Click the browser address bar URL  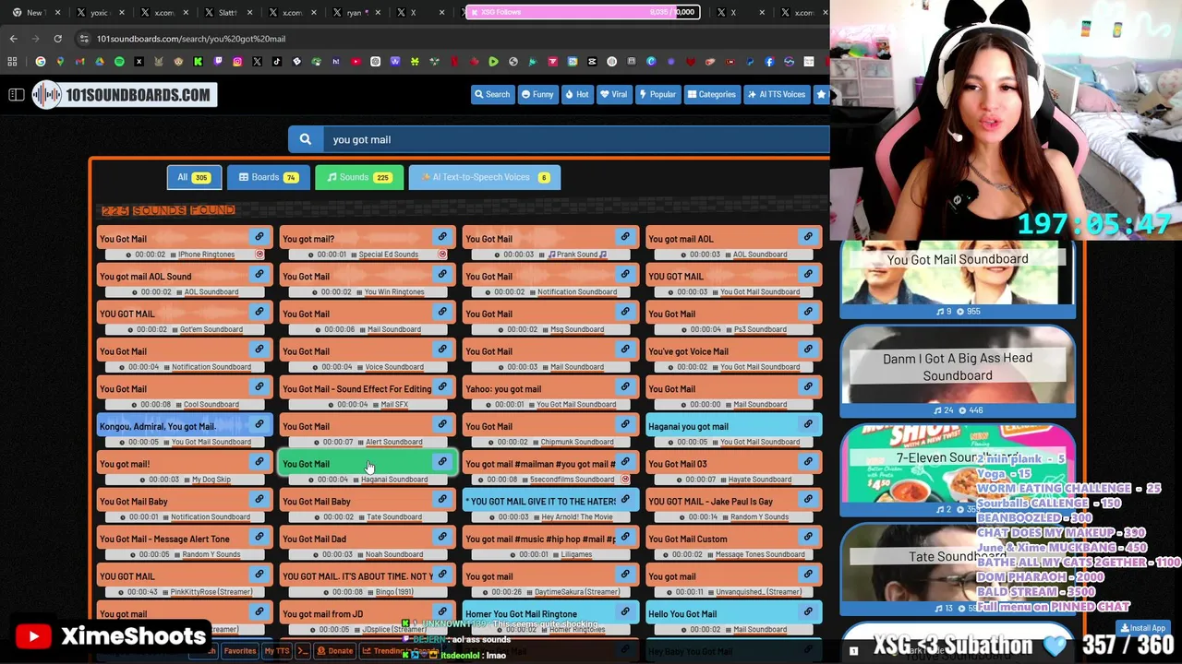pyautogui.click(x=191, y=39)
